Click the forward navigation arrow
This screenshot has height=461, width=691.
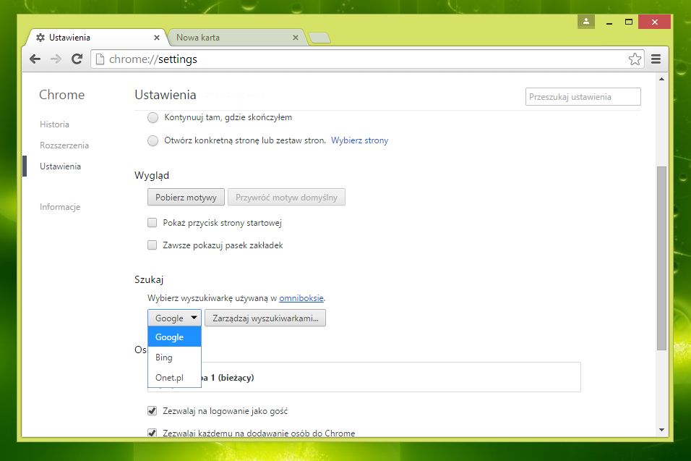click(x=56, y=59)
